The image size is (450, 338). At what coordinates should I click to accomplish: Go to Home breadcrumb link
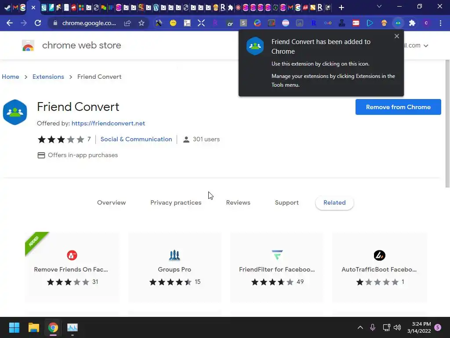[11, 77]
